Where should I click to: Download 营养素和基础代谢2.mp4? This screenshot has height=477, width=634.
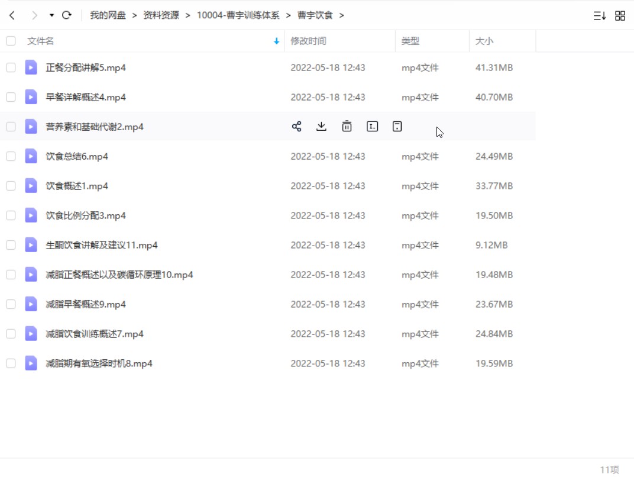pyautogui.click(x=322, y=126)
